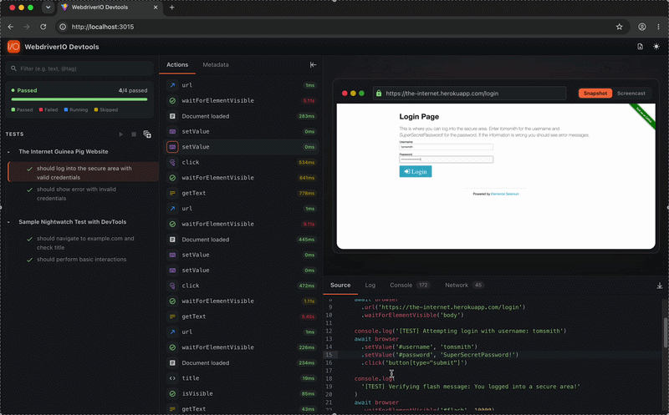Select the Network tab
Screen dimensions: 669x415
464,285
